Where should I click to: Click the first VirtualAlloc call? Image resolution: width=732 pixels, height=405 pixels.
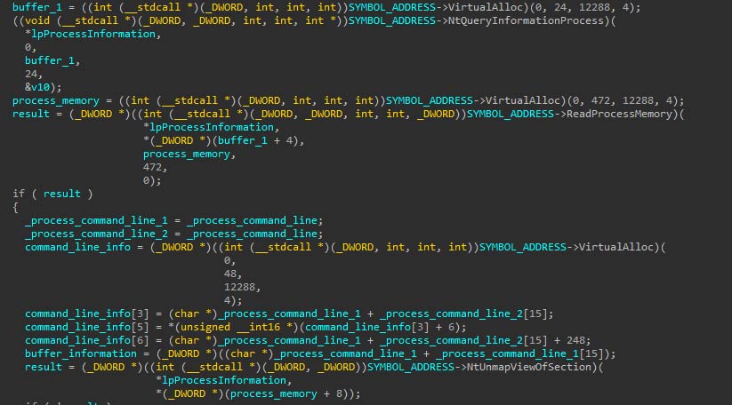coord(485,7)
